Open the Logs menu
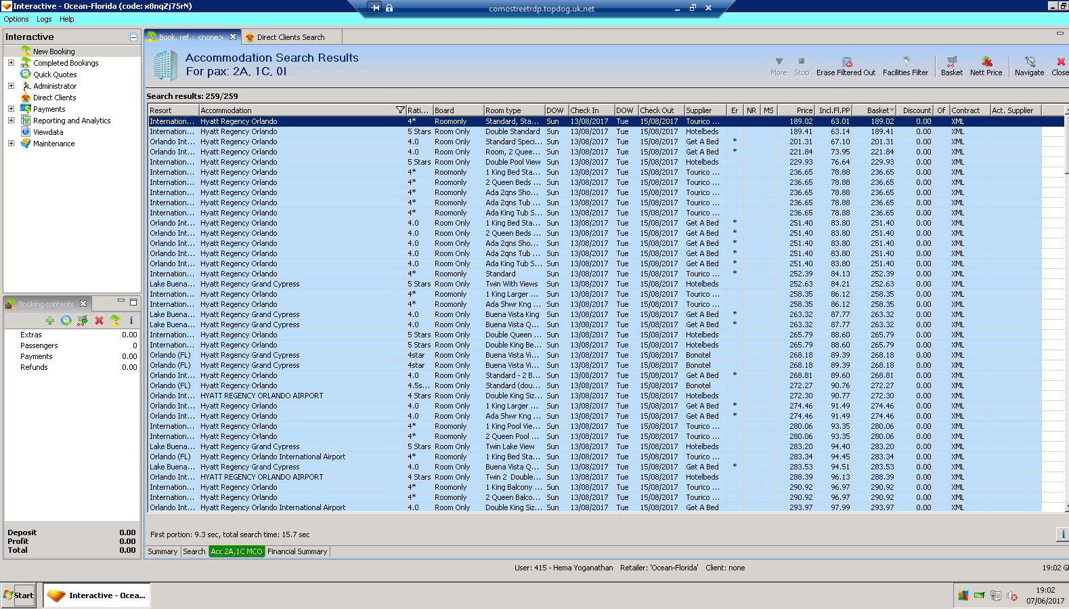The image size is (1069, 609). click(x=44, y=19)
